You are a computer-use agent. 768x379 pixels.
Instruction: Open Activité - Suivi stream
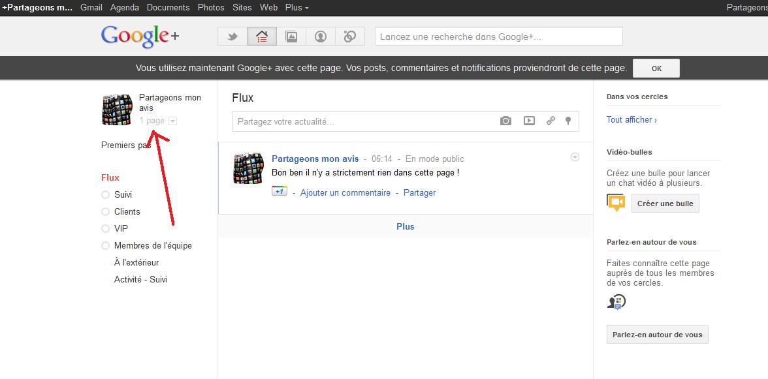[140, 280]
